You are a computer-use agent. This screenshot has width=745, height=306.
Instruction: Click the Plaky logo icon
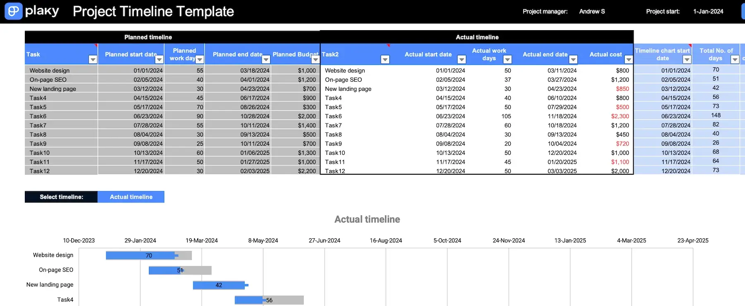click(x=13, y=11)
